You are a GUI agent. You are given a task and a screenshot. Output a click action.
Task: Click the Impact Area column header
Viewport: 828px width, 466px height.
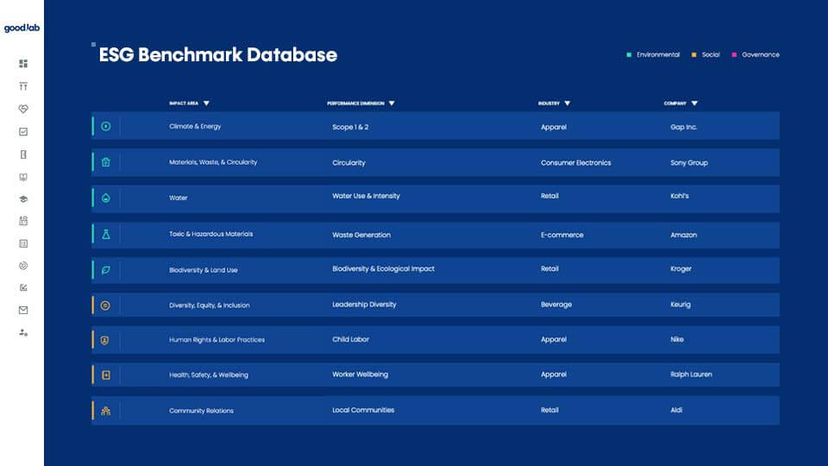[184, 104]
